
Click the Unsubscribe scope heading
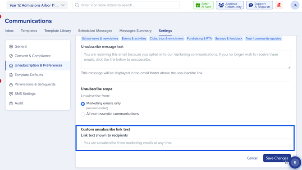coord(97,89)
